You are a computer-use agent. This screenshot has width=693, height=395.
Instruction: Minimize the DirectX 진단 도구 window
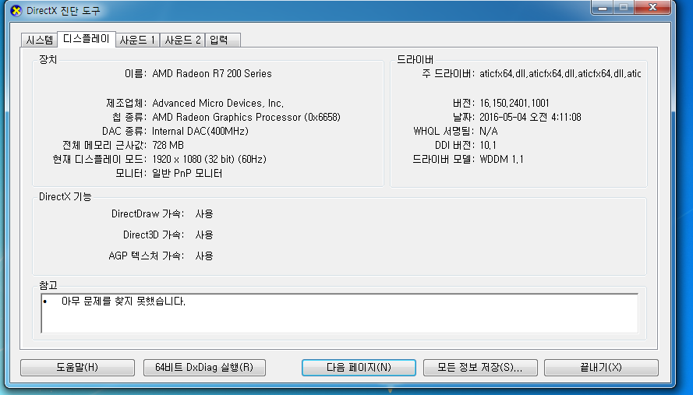click(603, 8)
